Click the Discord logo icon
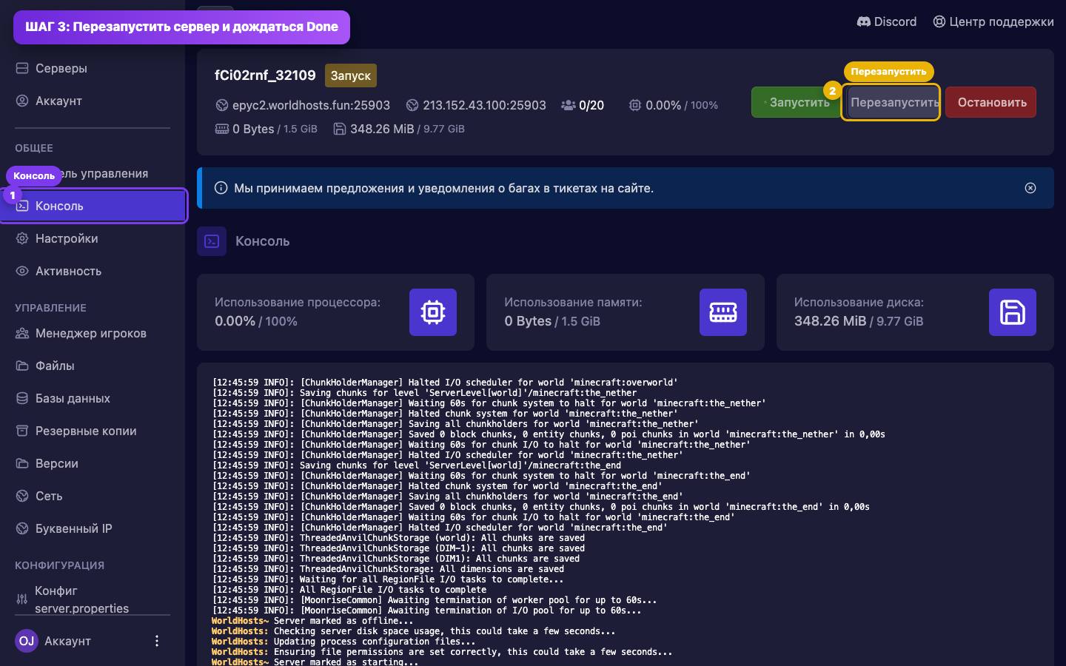Screen dimensions: 1066x666 point(864,21)
